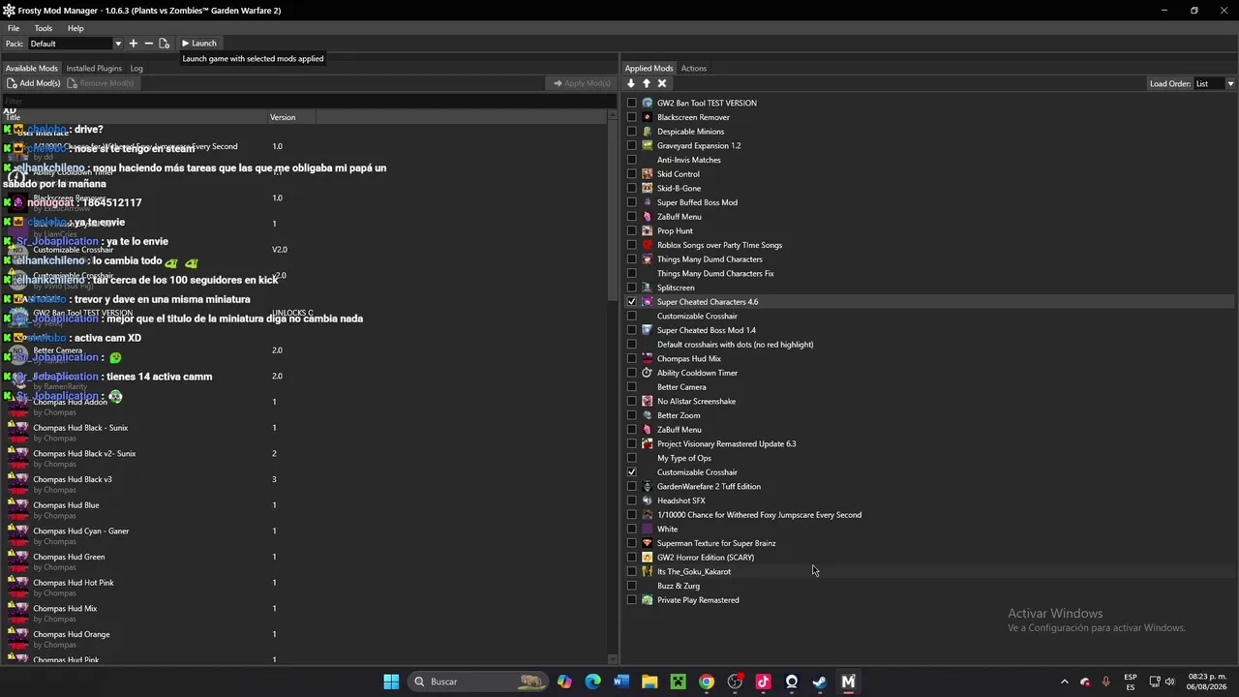This screenshot has width=1239, height=697.
Task: Enable the Blackscreen Remover checkbox
Action: click(632, 117)
